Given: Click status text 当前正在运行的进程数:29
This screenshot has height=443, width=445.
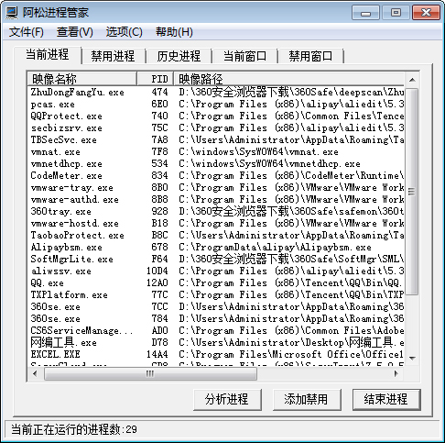Looking at the screenshot, I should (x=74, y=429).
